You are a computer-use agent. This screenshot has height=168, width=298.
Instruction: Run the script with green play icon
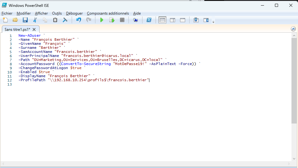(x=102, y=20)
